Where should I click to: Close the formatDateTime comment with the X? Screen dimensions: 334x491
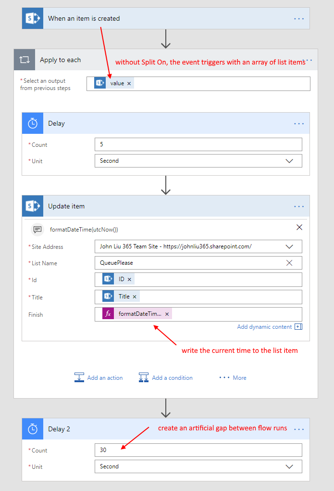299,227
